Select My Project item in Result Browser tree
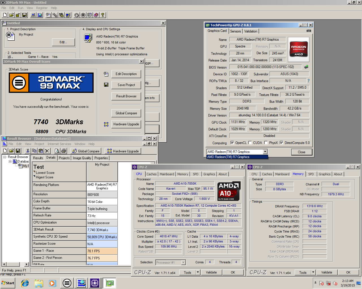The image size is (362, 289). (24, 166)
